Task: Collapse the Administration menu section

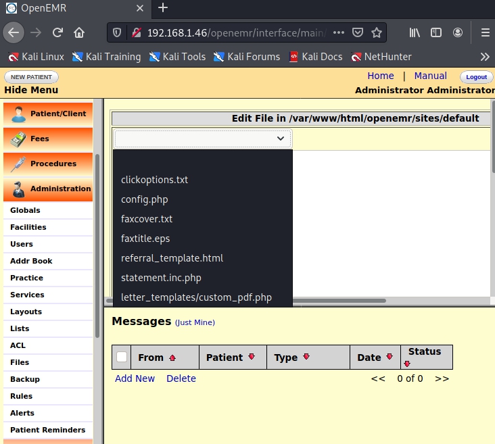Action: [x=48, y=189]
